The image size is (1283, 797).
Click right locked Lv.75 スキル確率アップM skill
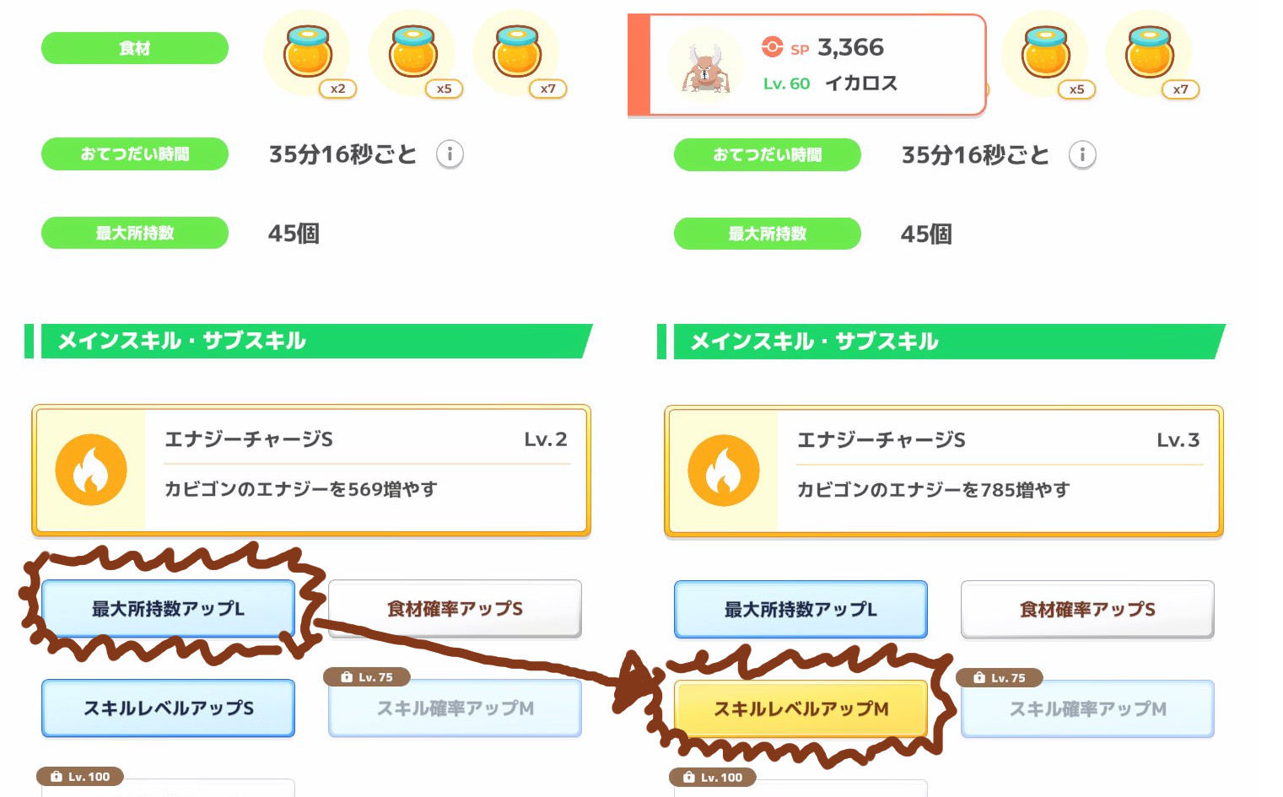click(1087, 708)
